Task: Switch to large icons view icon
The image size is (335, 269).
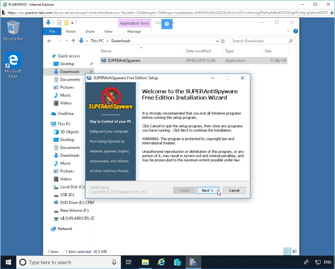Action: click(x=294, y=251)
